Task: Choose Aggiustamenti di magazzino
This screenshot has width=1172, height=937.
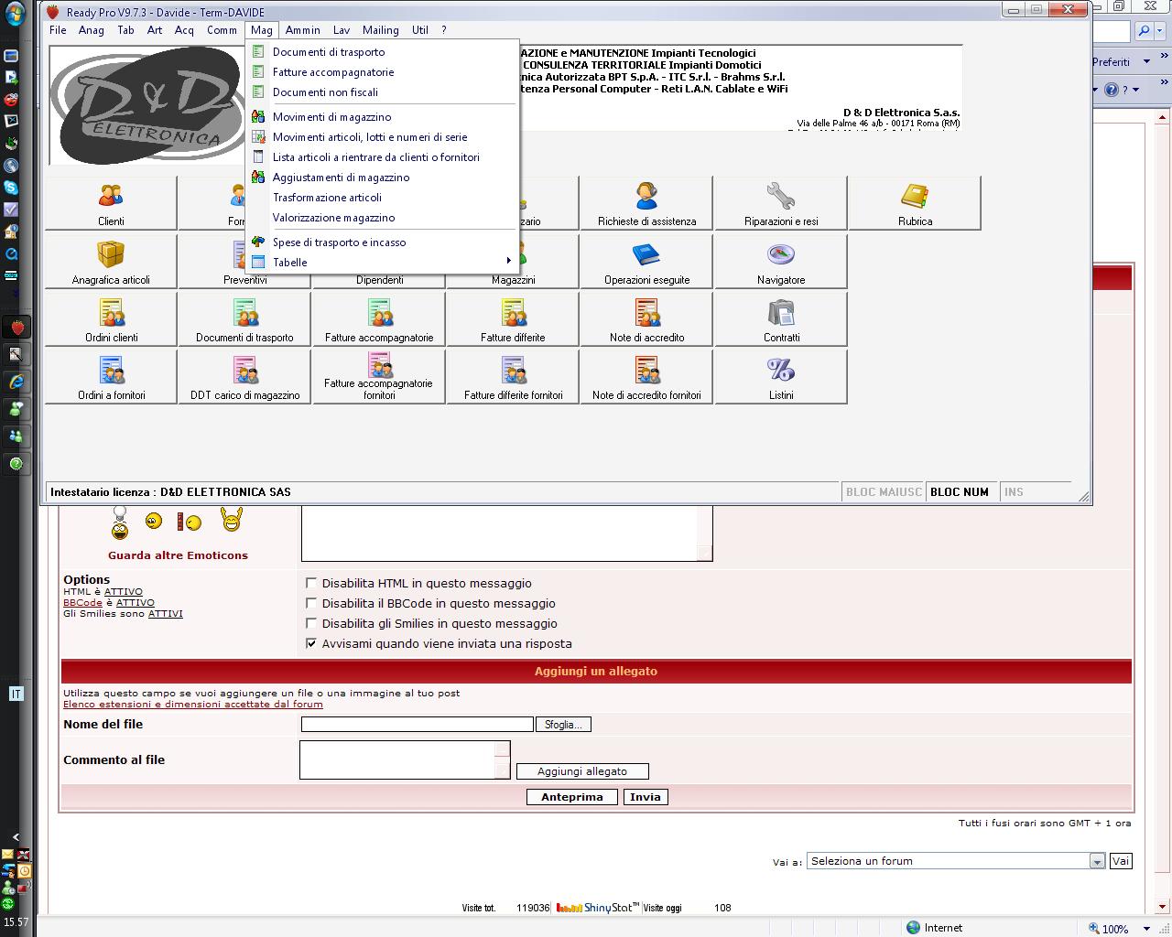Action: (383, 178)
